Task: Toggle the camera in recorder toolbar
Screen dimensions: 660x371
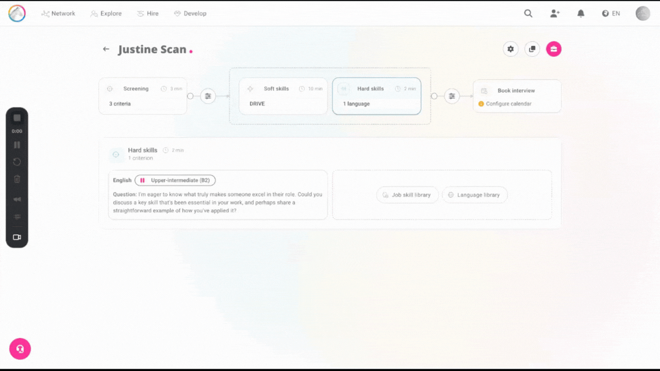Action: (17, 237)
